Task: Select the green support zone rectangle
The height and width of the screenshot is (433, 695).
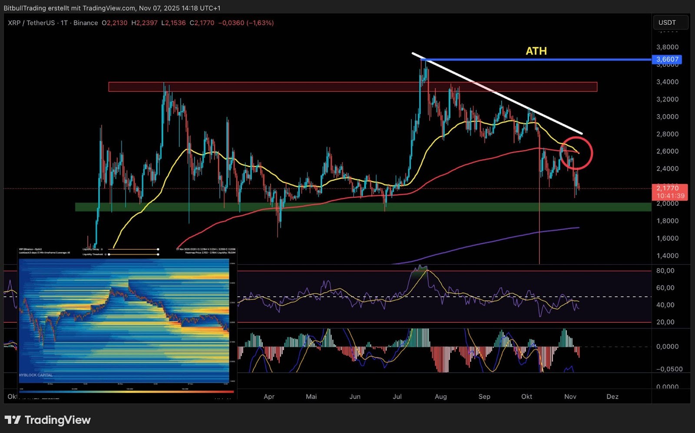Action: click(363, 207)
